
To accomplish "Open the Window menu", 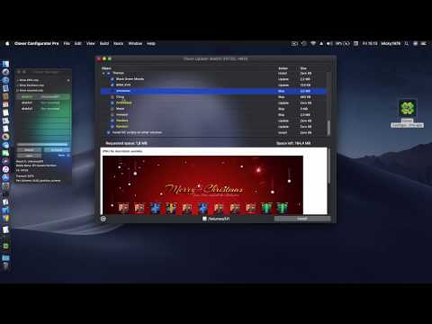I will [135, 43].
